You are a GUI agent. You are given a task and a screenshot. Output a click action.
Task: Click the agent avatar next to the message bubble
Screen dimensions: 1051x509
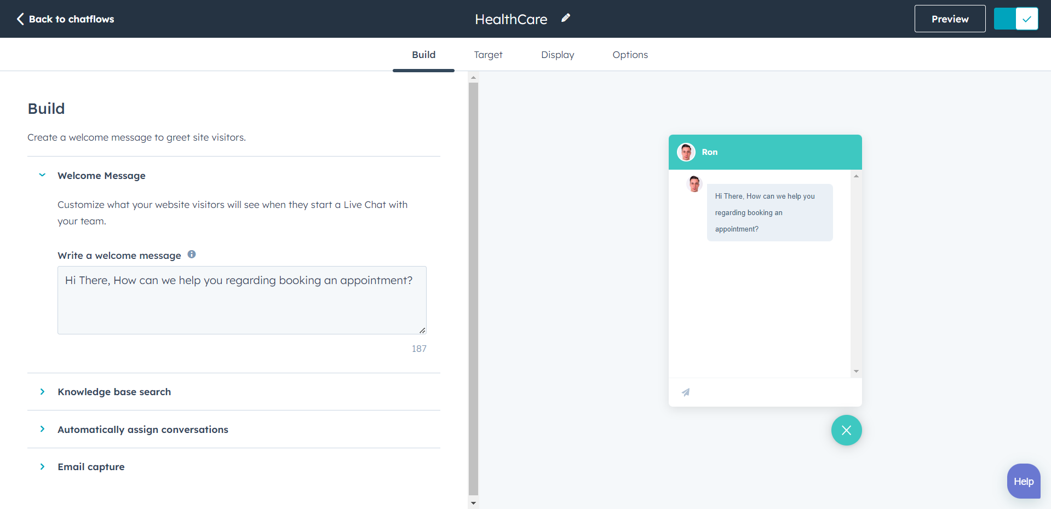[694, 184]
